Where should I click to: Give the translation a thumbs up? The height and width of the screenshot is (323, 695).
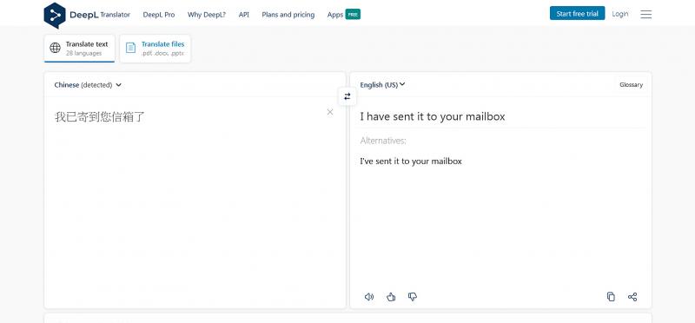390,297
